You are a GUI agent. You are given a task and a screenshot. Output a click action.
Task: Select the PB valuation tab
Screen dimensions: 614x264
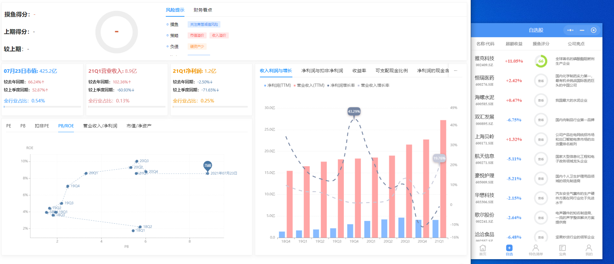point(23,126)
